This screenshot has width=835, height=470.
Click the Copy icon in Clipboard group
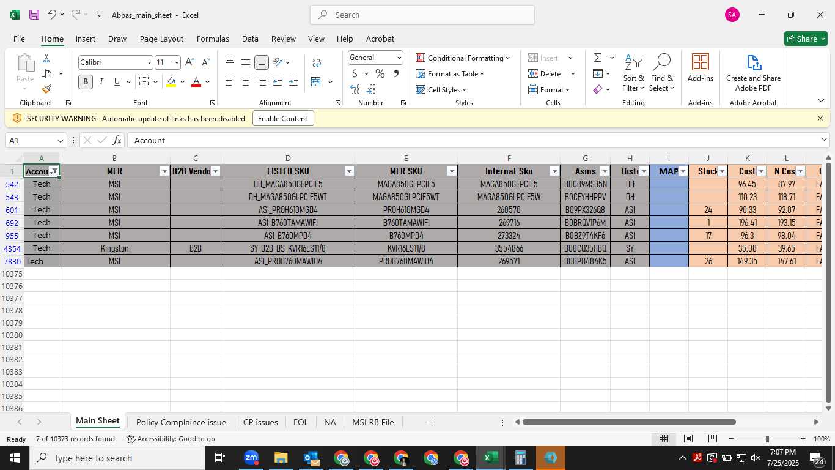pos(46,73)
